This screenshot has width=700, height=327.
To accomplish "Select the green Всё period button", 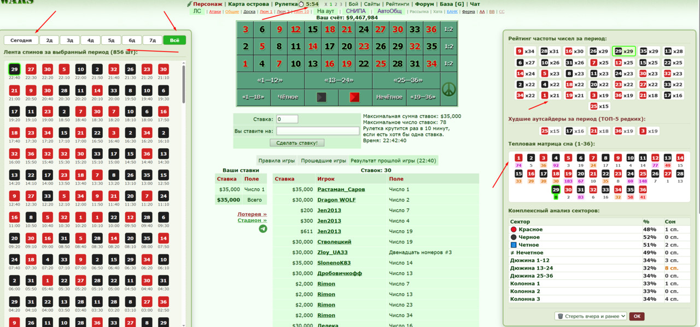I will tap(174, 40).
